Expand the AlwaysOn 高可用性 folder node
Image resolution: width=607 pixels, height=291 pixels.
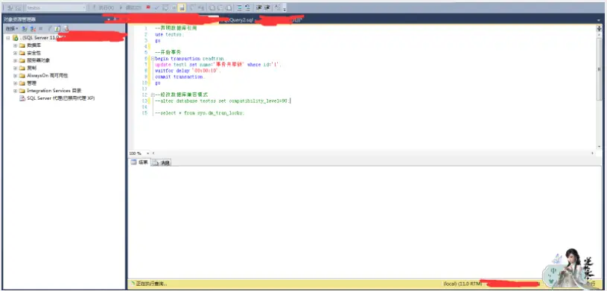[x=15, y=76]
